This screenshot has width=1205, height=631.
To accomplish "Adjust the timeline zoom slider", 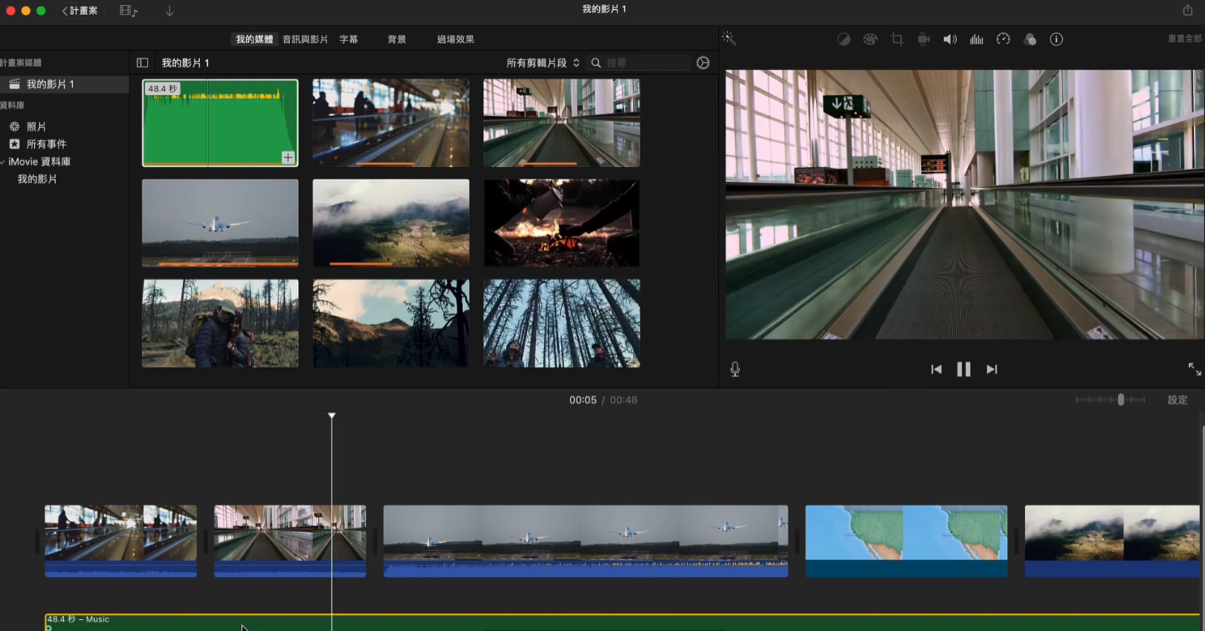I will (1120, 400).
